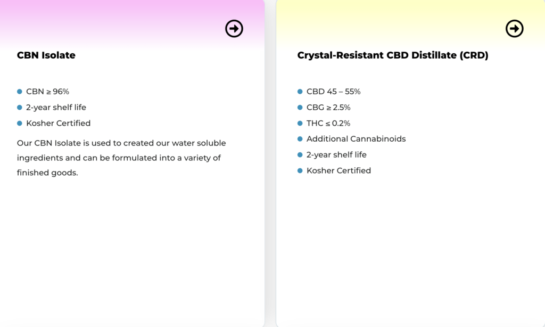Click the CBN ≥ 96% text

[47, 92]
